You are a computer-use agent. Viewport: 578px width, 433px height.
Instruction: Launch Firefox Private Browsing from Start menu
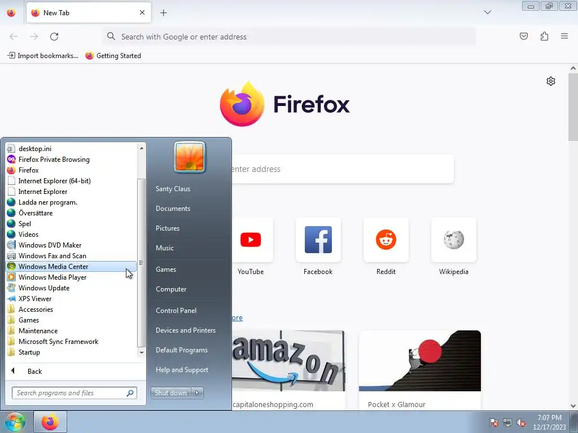(71, 160)
